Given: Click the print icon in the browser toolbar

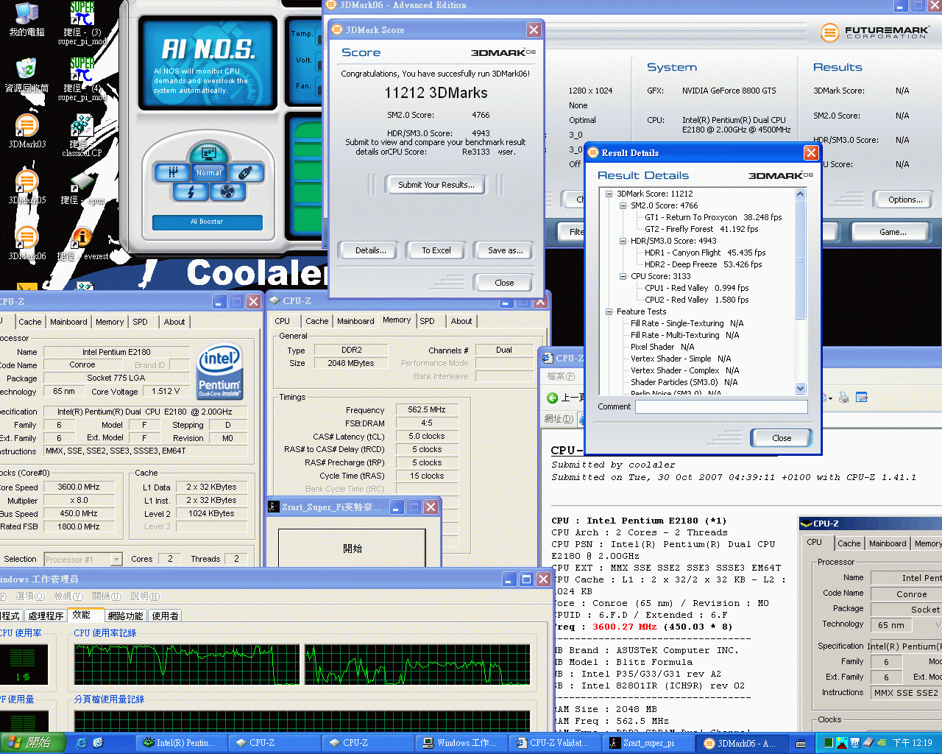Looking at the screenshot, I should click(x=844, y=398).
